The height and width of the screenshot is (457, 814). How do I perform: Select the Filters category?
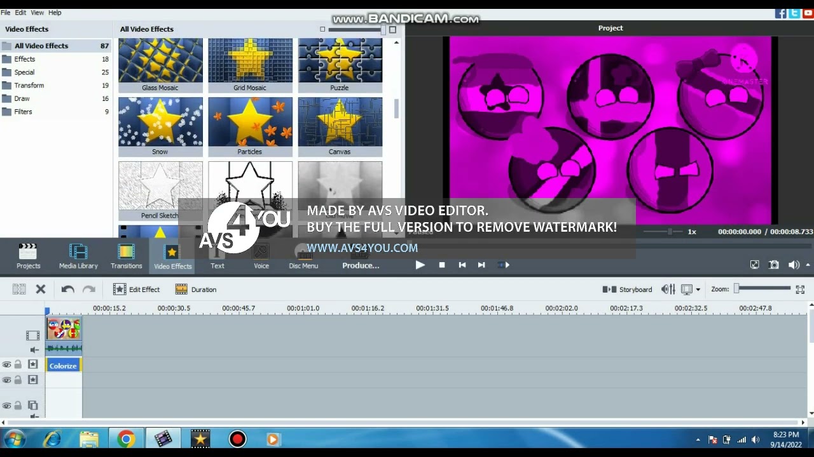56,112
